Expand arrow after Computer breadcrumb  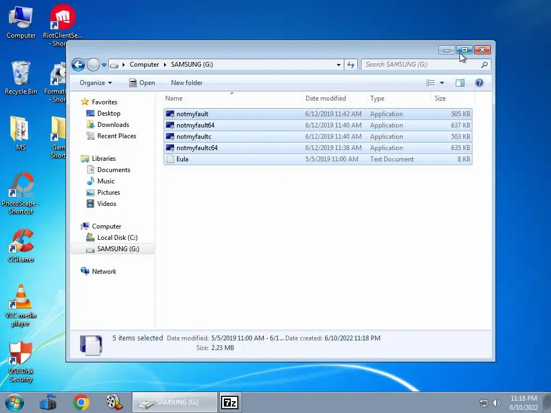point(165,65)
